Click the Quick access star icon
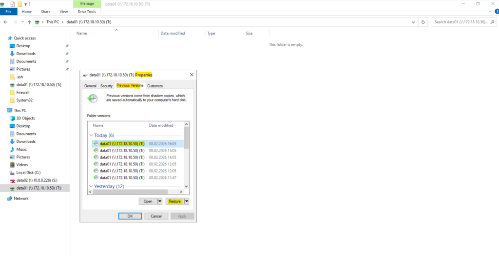The width and height of the screenshot is (499, 256). tap(10, 38)
